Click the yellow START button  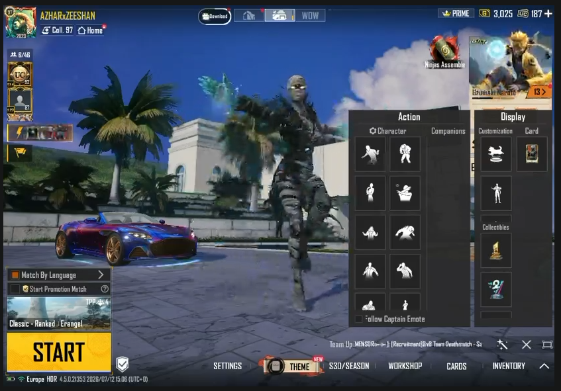(x=59, y=352)
